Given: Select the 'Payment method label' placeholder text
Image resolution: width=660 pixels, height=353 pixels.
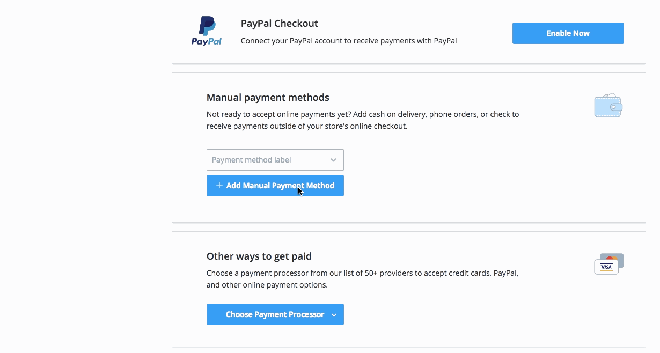Looking at the screenshot, I should (x=252, y=160).
